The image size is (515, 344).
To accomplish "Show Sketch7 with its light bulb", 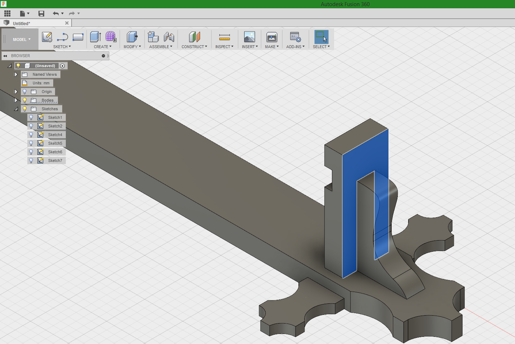I will pyautogui.click(x=31, y=161).
